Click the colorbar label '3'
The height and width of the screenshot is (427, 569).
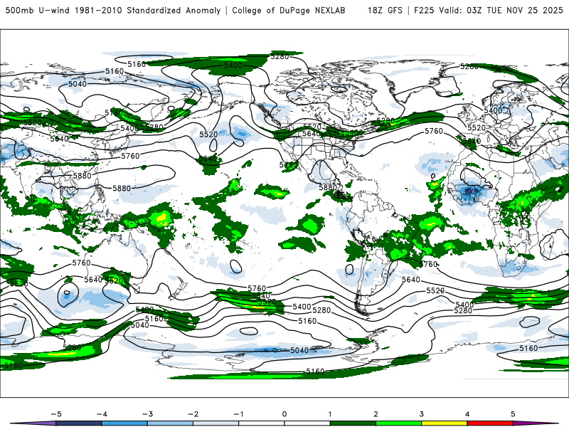(x=421, y=414)
